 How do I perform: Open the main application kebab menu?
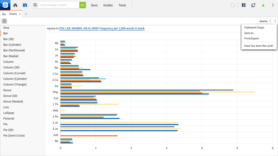click(x=273, y=5)
